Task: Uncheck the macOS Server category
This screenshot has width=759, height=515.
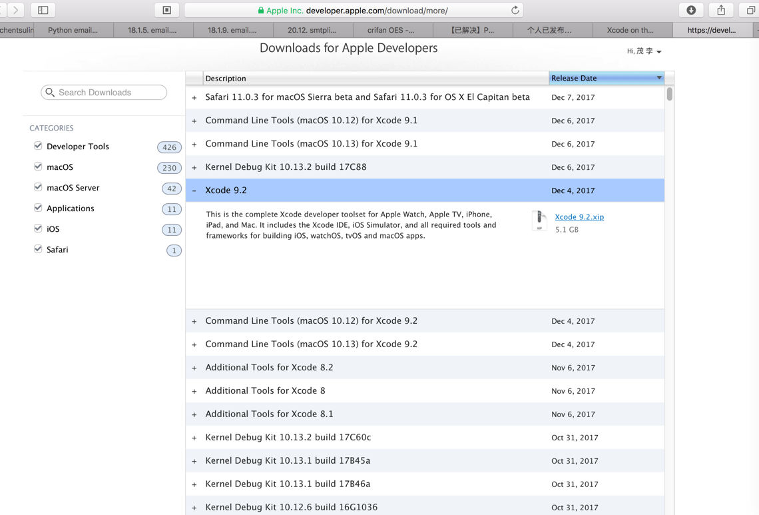Action: coord(38,187)
